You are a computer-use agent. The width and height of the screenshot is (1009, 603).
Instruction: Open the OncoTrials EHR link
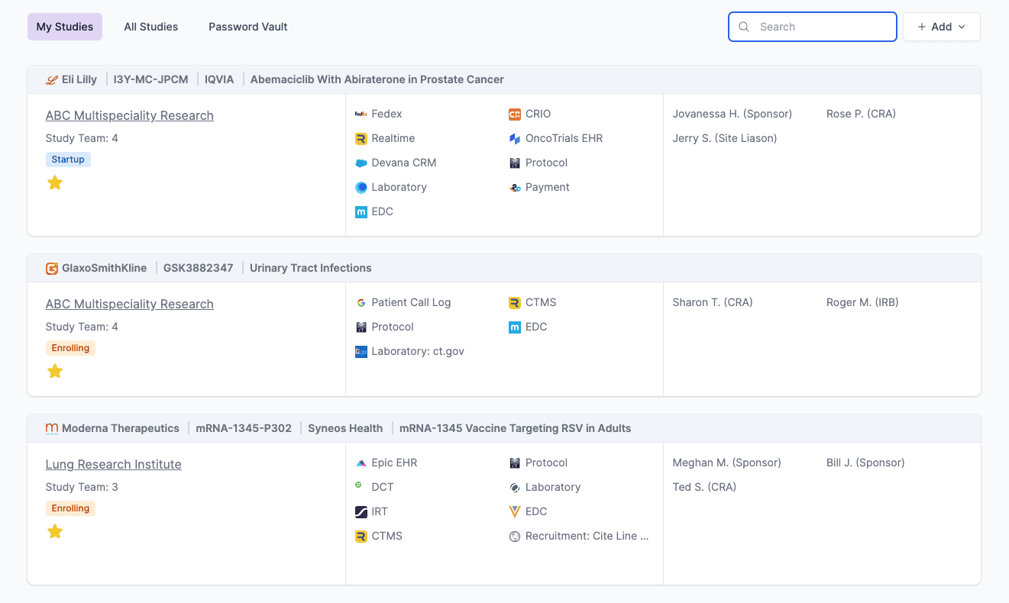[x=564, y=138]
